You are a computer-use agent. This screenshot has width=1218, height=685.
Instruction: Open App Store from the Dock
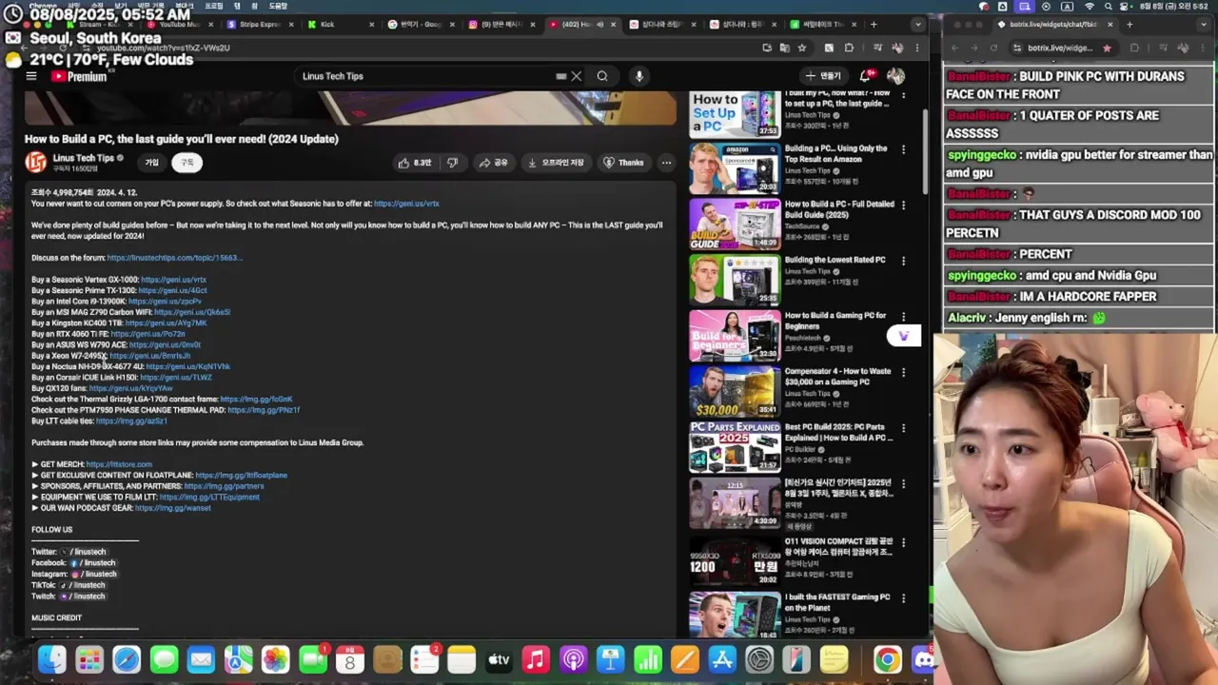[x=722, y=659]
